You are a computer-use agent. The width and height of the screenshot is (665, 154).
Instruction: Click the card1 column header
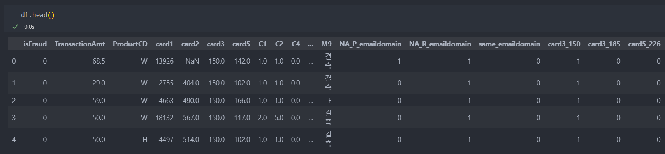tap(164, 44)
